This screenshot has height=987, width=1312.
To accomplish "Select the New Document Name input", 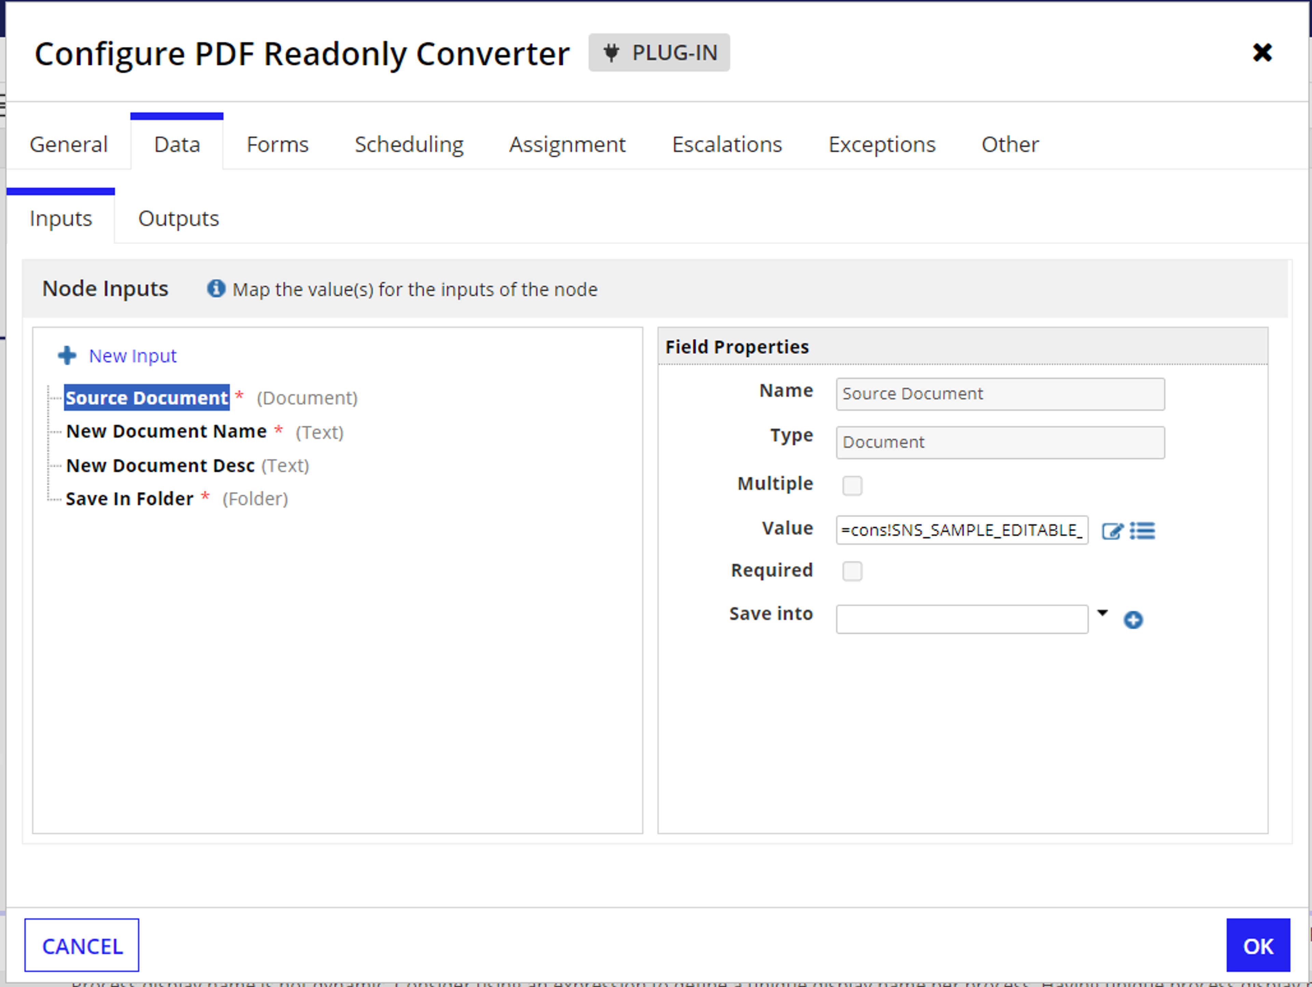I will point(167,432).
